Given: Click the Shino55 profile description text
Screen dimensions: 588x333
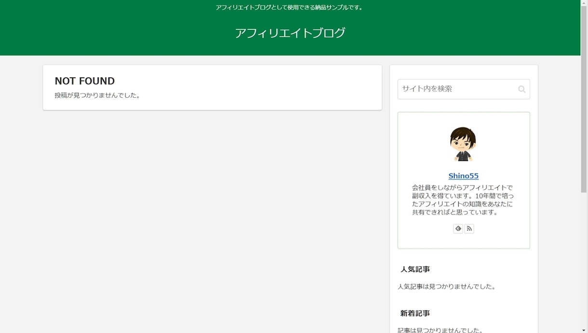Looking at the screenshot, I should [463, 200].
